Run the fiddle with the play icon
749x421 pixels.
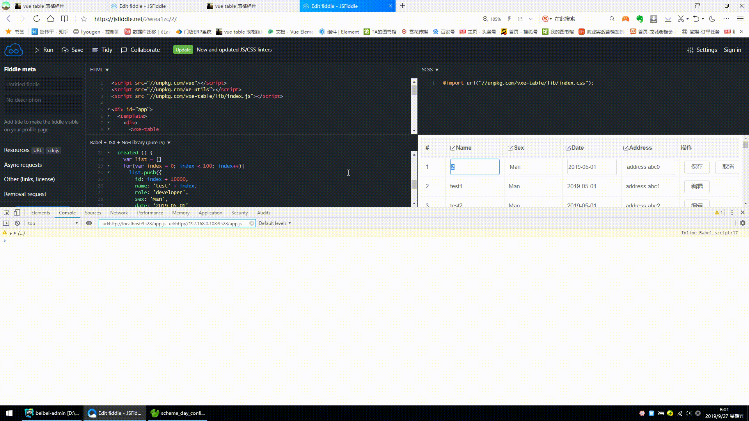click(37, 50)
